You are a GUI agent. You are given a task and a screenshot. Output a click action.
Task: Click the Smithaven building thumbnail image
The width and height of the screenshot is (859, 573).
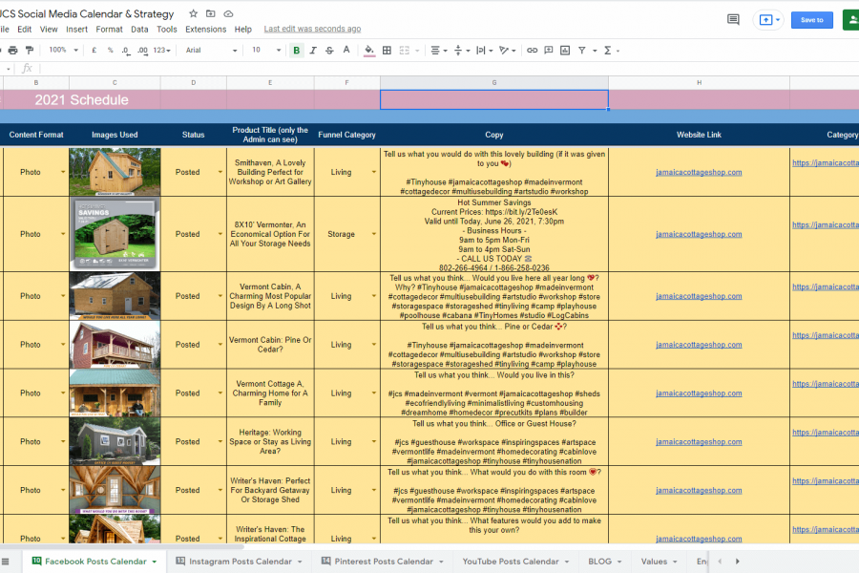(115, 172)
